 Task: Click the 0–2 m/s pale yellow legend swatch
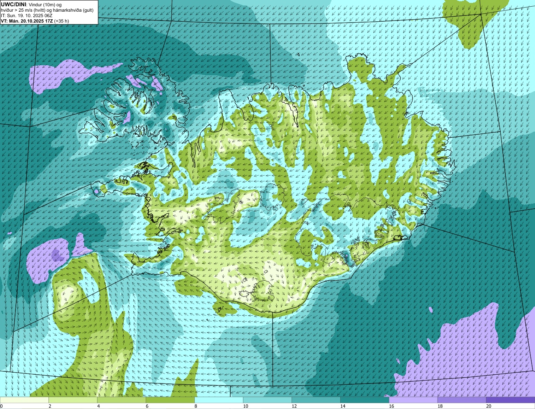click(x=24, y=400)
